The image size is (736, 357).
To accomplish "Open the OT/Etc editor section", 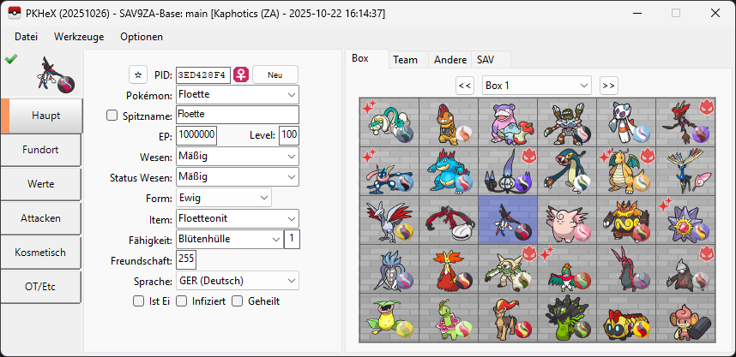I will coord(40,287).
